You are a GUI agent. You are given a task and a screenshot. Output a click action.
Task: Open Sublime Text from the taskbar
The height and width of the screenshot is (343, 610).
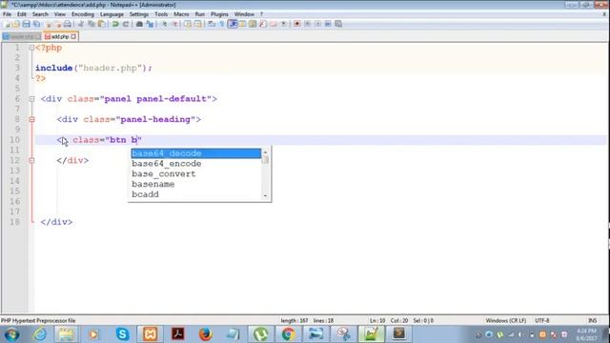point(399,334)
